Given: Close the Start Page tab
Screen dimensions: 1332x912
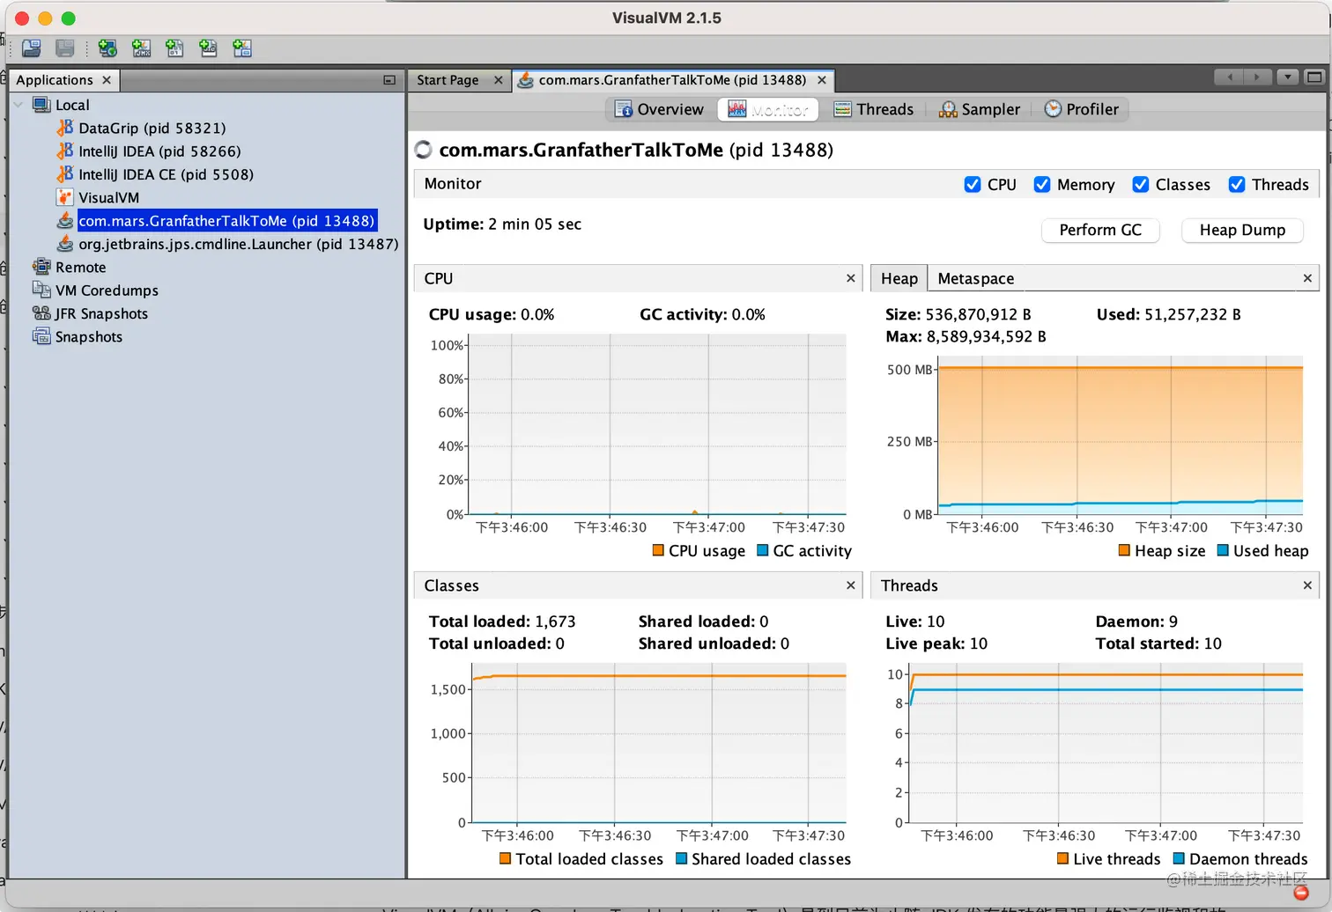Looking at the screenshot, I should pos(498,80).
